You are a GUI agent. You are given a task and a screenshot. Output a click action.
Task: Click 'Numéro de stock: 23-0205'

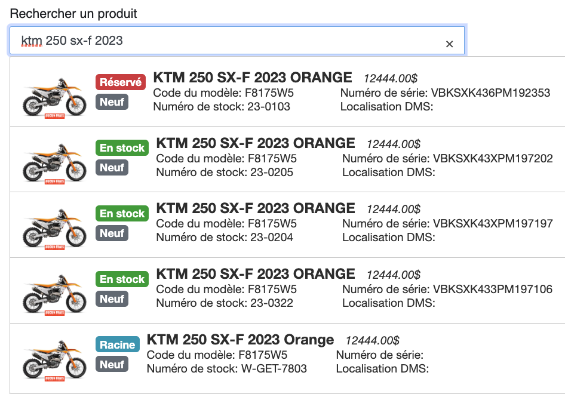[x=225, y=172]
